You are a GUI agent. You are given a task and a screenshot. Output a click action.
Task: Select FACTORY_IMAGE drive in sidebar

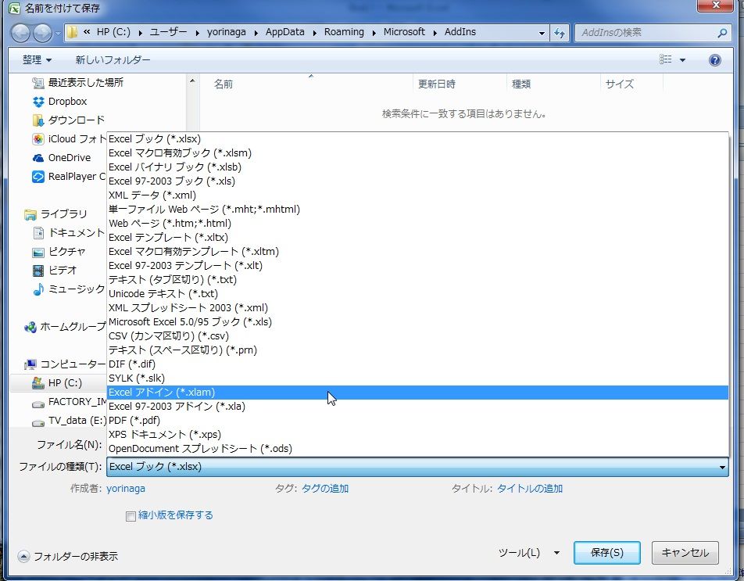70,402
